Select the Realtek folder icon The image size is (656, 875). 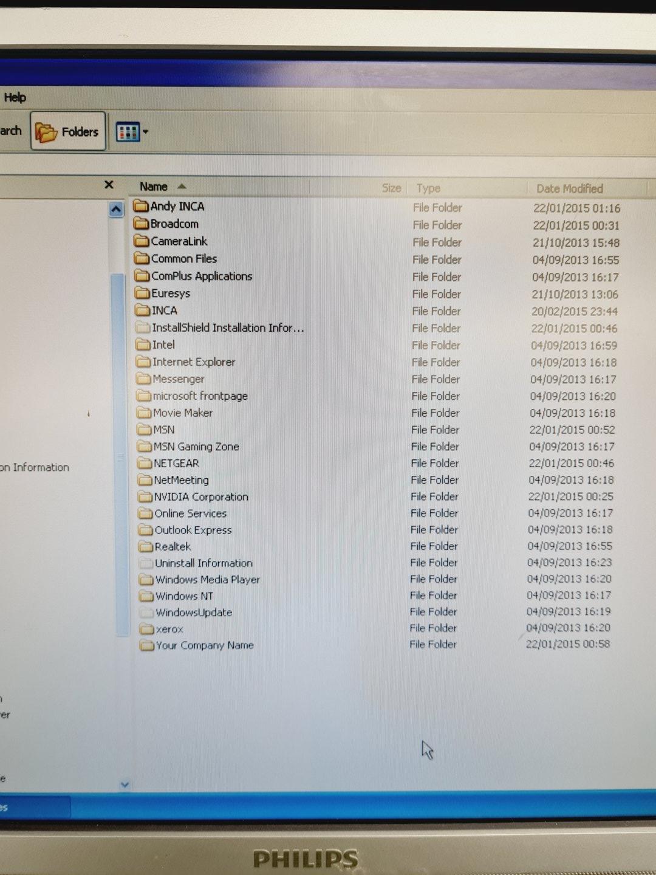point(146,546)
